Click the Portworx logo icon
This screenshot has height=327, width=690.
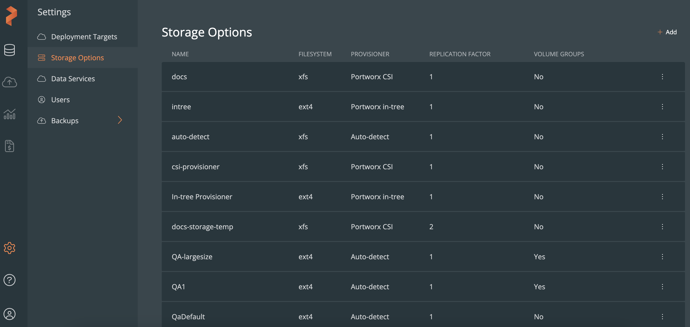click(11, 16)
